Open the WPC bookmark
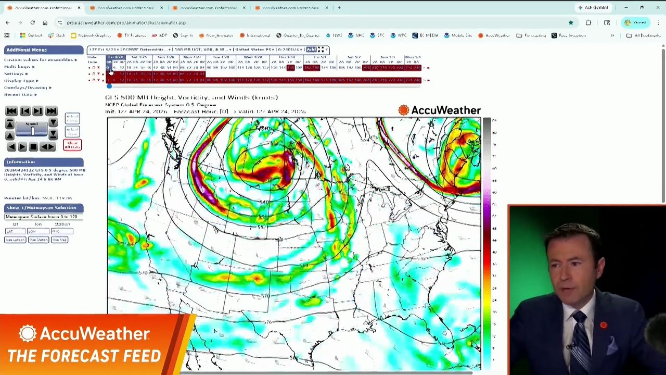This screenshot has width=666, height=375. point(398,35)
